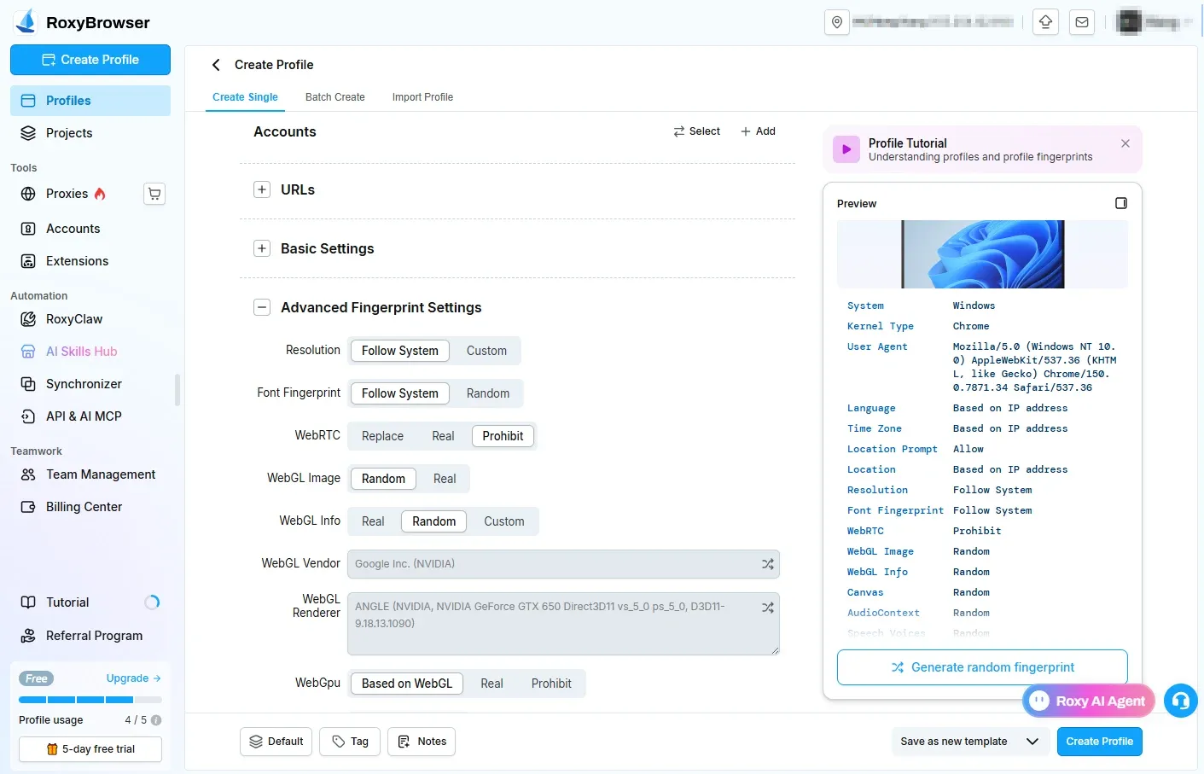Switch to the Import Profile tab

pyautogui.click(x=422, y=97)
